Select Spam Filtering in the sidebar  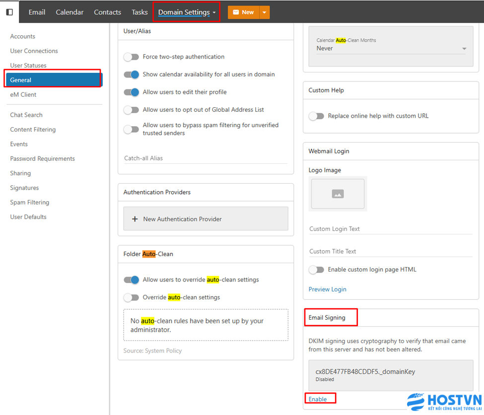29,203
